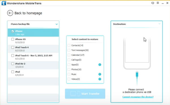Image resolution: width=170 pixels, height=105 pixels.
Task: Check the iPad 6/9/2014 backup checkbox
Action: (13, 72)
